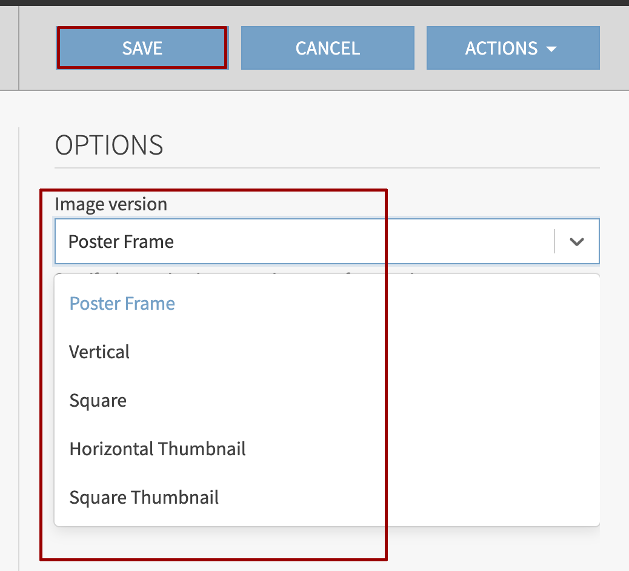The image size is (629, 571).
Task: Click the Poster Frame value in the field
Action: pyautogui.click(x=121, y=242)
